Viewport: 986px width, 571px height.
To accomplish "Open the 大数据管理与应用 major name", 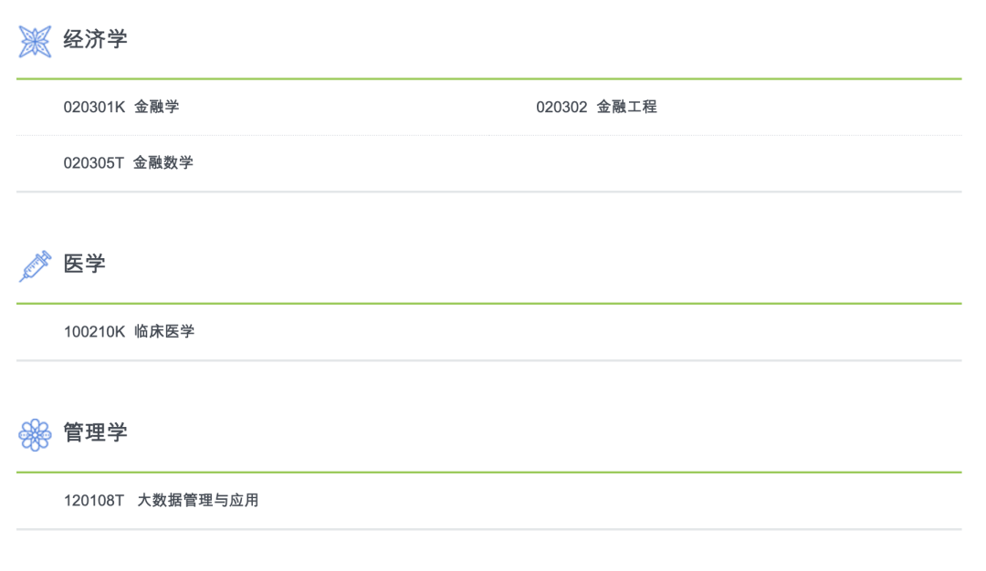I will (x=198, y=501).
